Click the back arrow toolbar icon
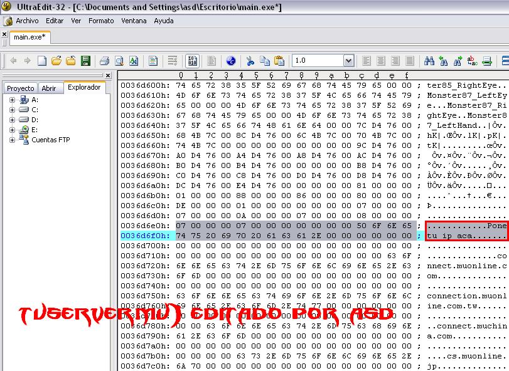Image resolution: width=509 pixels, height=371 pixels. 13,61
